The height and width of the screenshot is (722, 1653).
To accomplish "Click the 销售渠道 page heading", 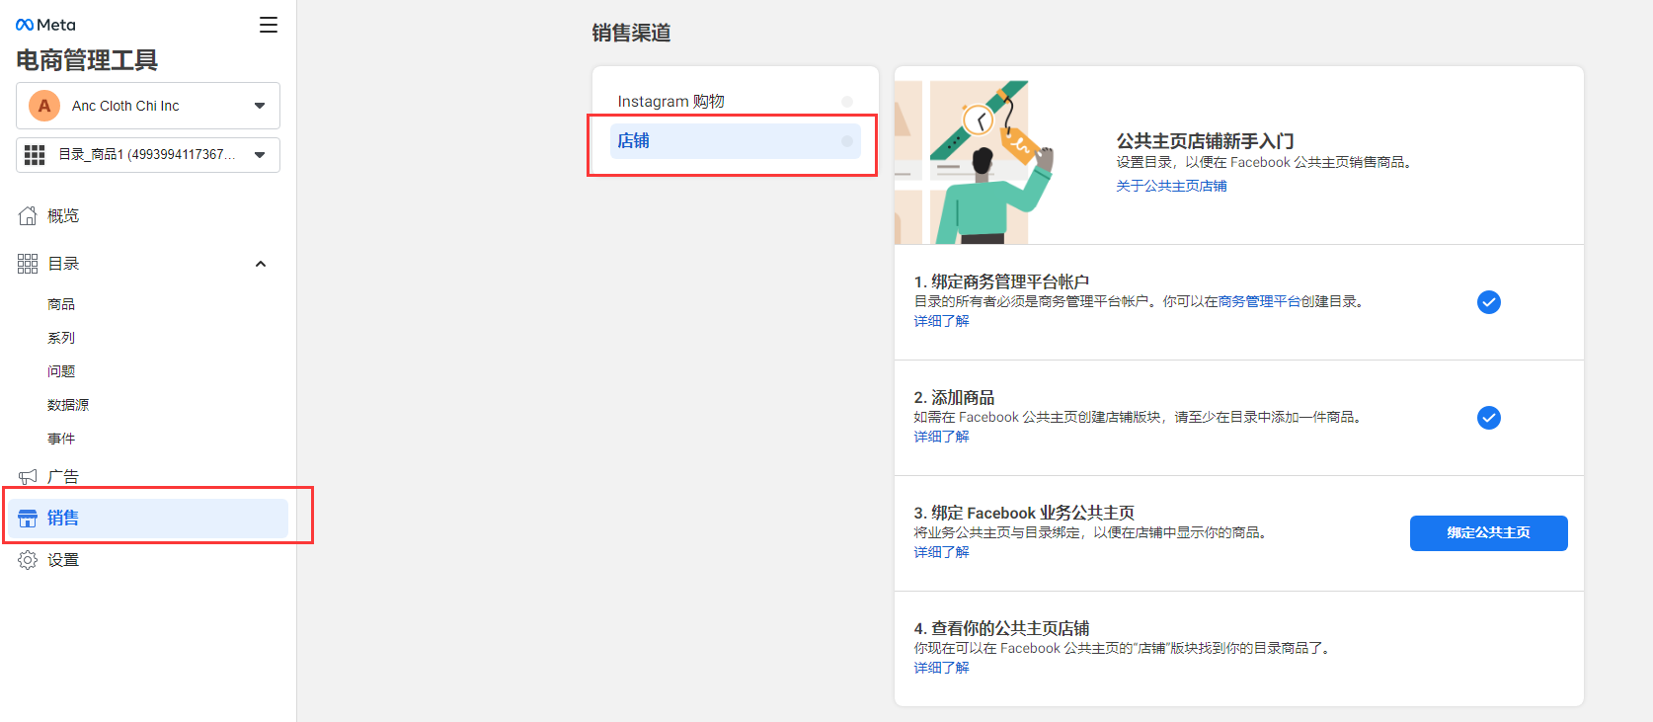I will click(631, 33).
